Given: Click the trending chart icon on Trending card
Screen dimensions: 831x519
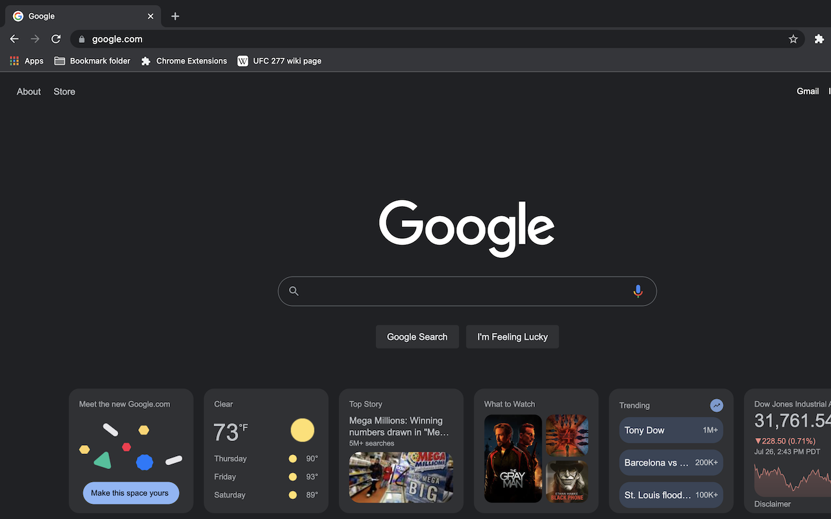Looking at the screenshot, I should pos(716,405).
